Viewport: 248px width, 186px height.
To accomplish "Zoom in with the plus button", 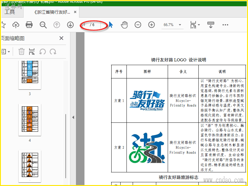I will coord(152,25).
